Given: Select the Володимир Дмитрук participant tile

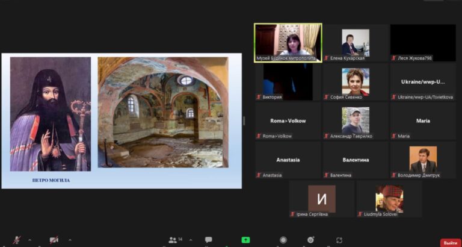Looking at the screenshot, I should click(x=423, y=160).
